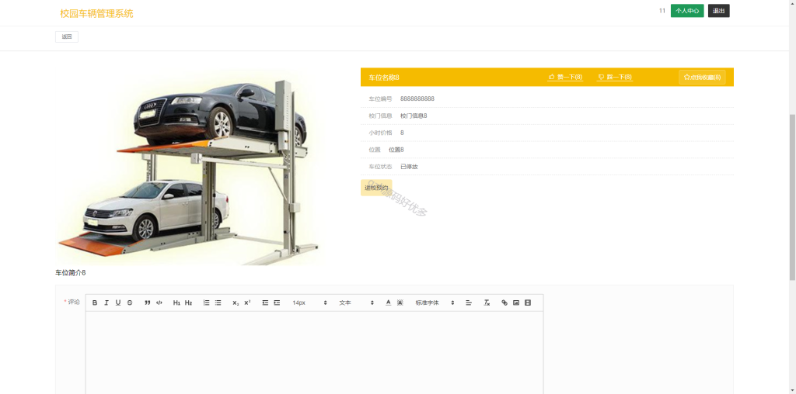Insert a code block

coord(159,302)
